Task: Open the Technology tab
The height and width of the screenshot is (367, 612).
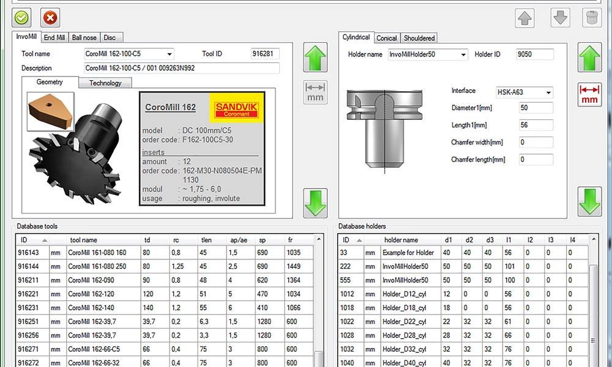Action: (105, 83)
